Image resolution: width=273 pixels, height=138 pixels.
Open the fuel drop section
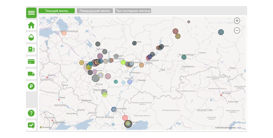tap(31, 37)
